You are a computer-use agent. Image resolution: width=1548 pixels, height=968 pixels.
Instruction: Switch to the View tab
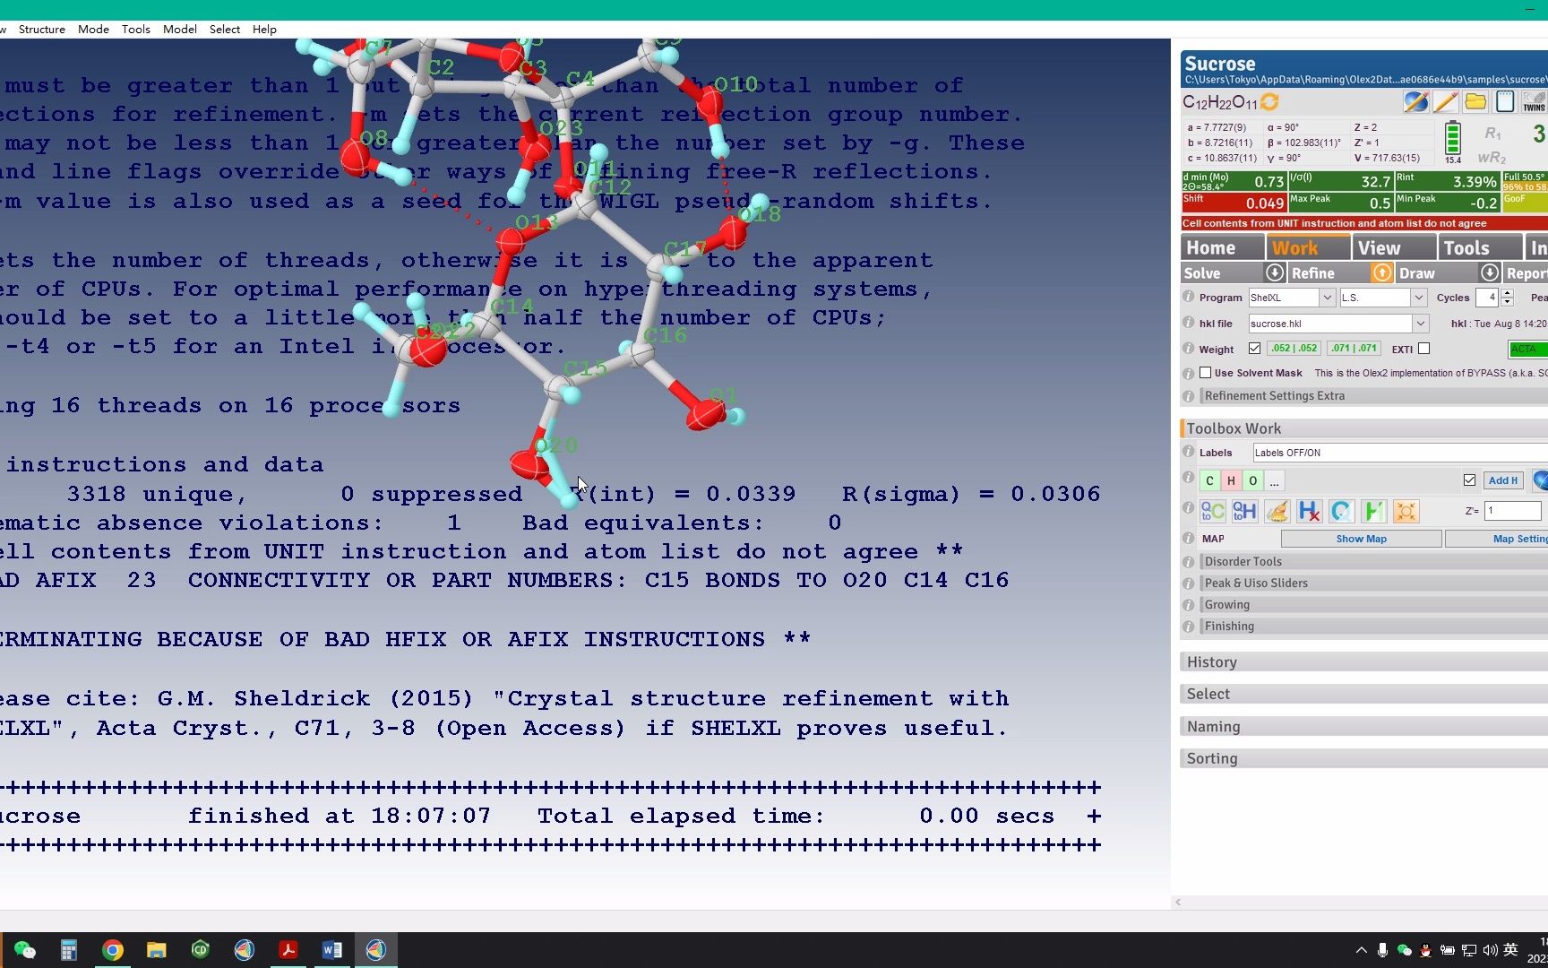(x=1394, y=247)
